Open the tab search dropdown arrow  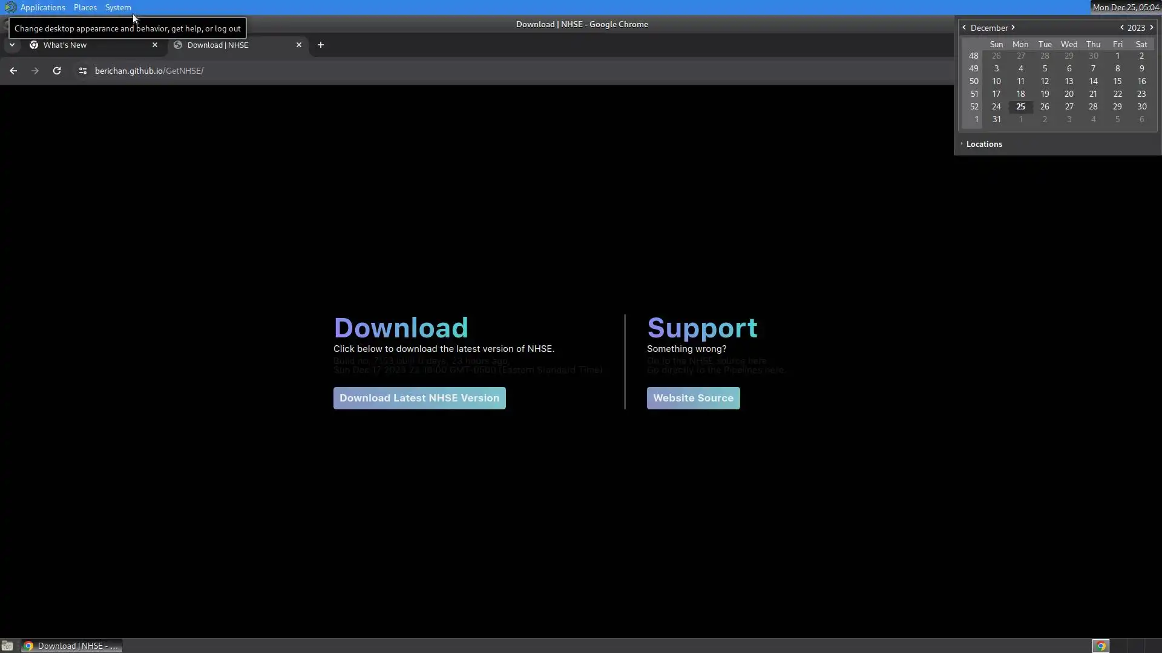tap(12, 45)
